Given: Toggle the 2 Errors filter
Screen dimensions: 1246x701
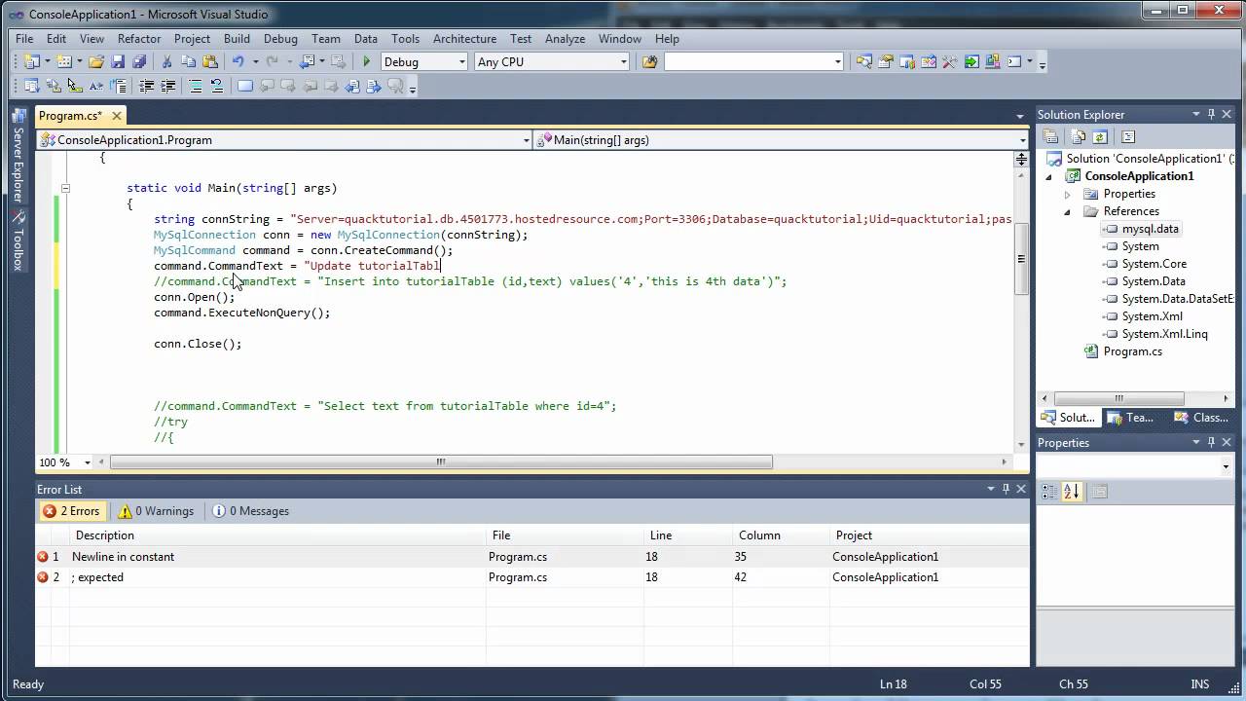Looking at the screenshot, I should pos(71,511).
